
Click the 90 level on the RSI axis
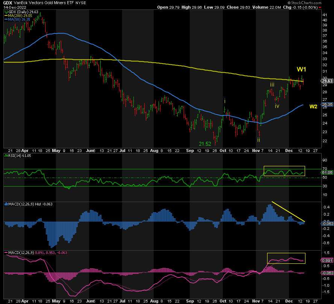tap(325, 160)
